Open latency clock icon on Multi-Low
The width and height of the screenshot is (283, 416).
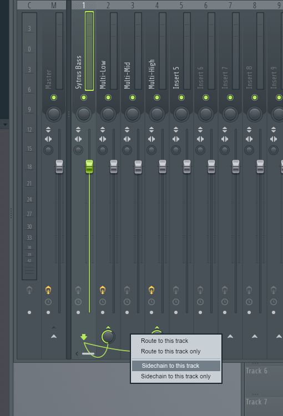[x=103, y=302]
